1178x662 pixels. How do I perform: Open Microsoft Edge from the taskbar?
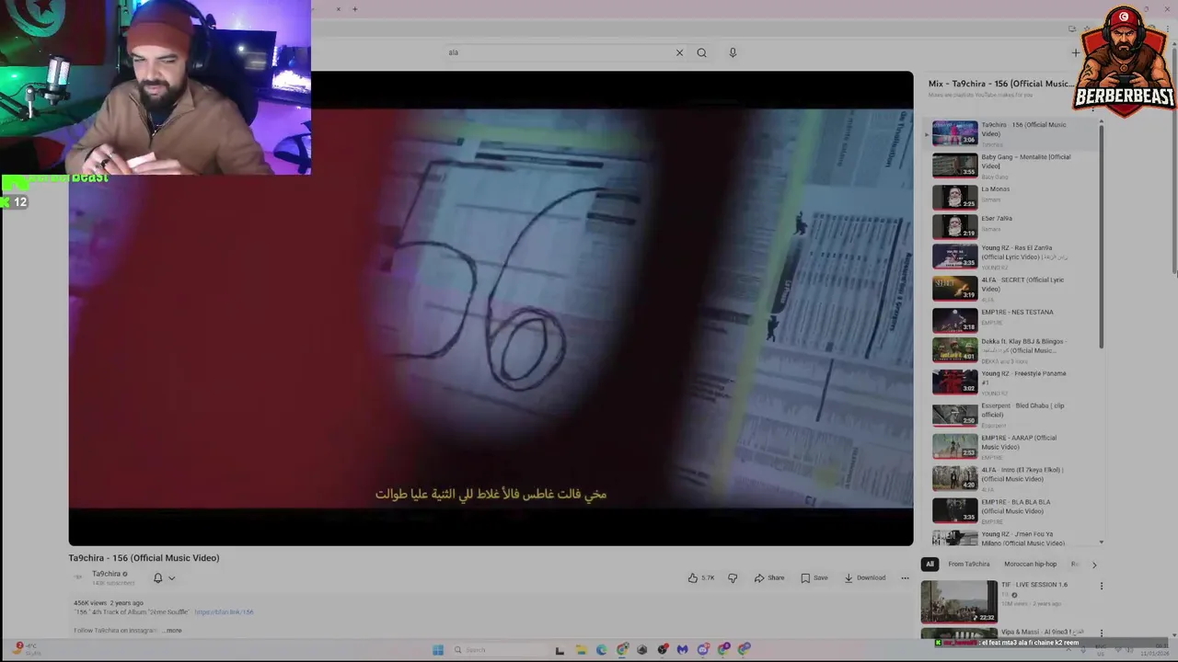pos(601,650)
